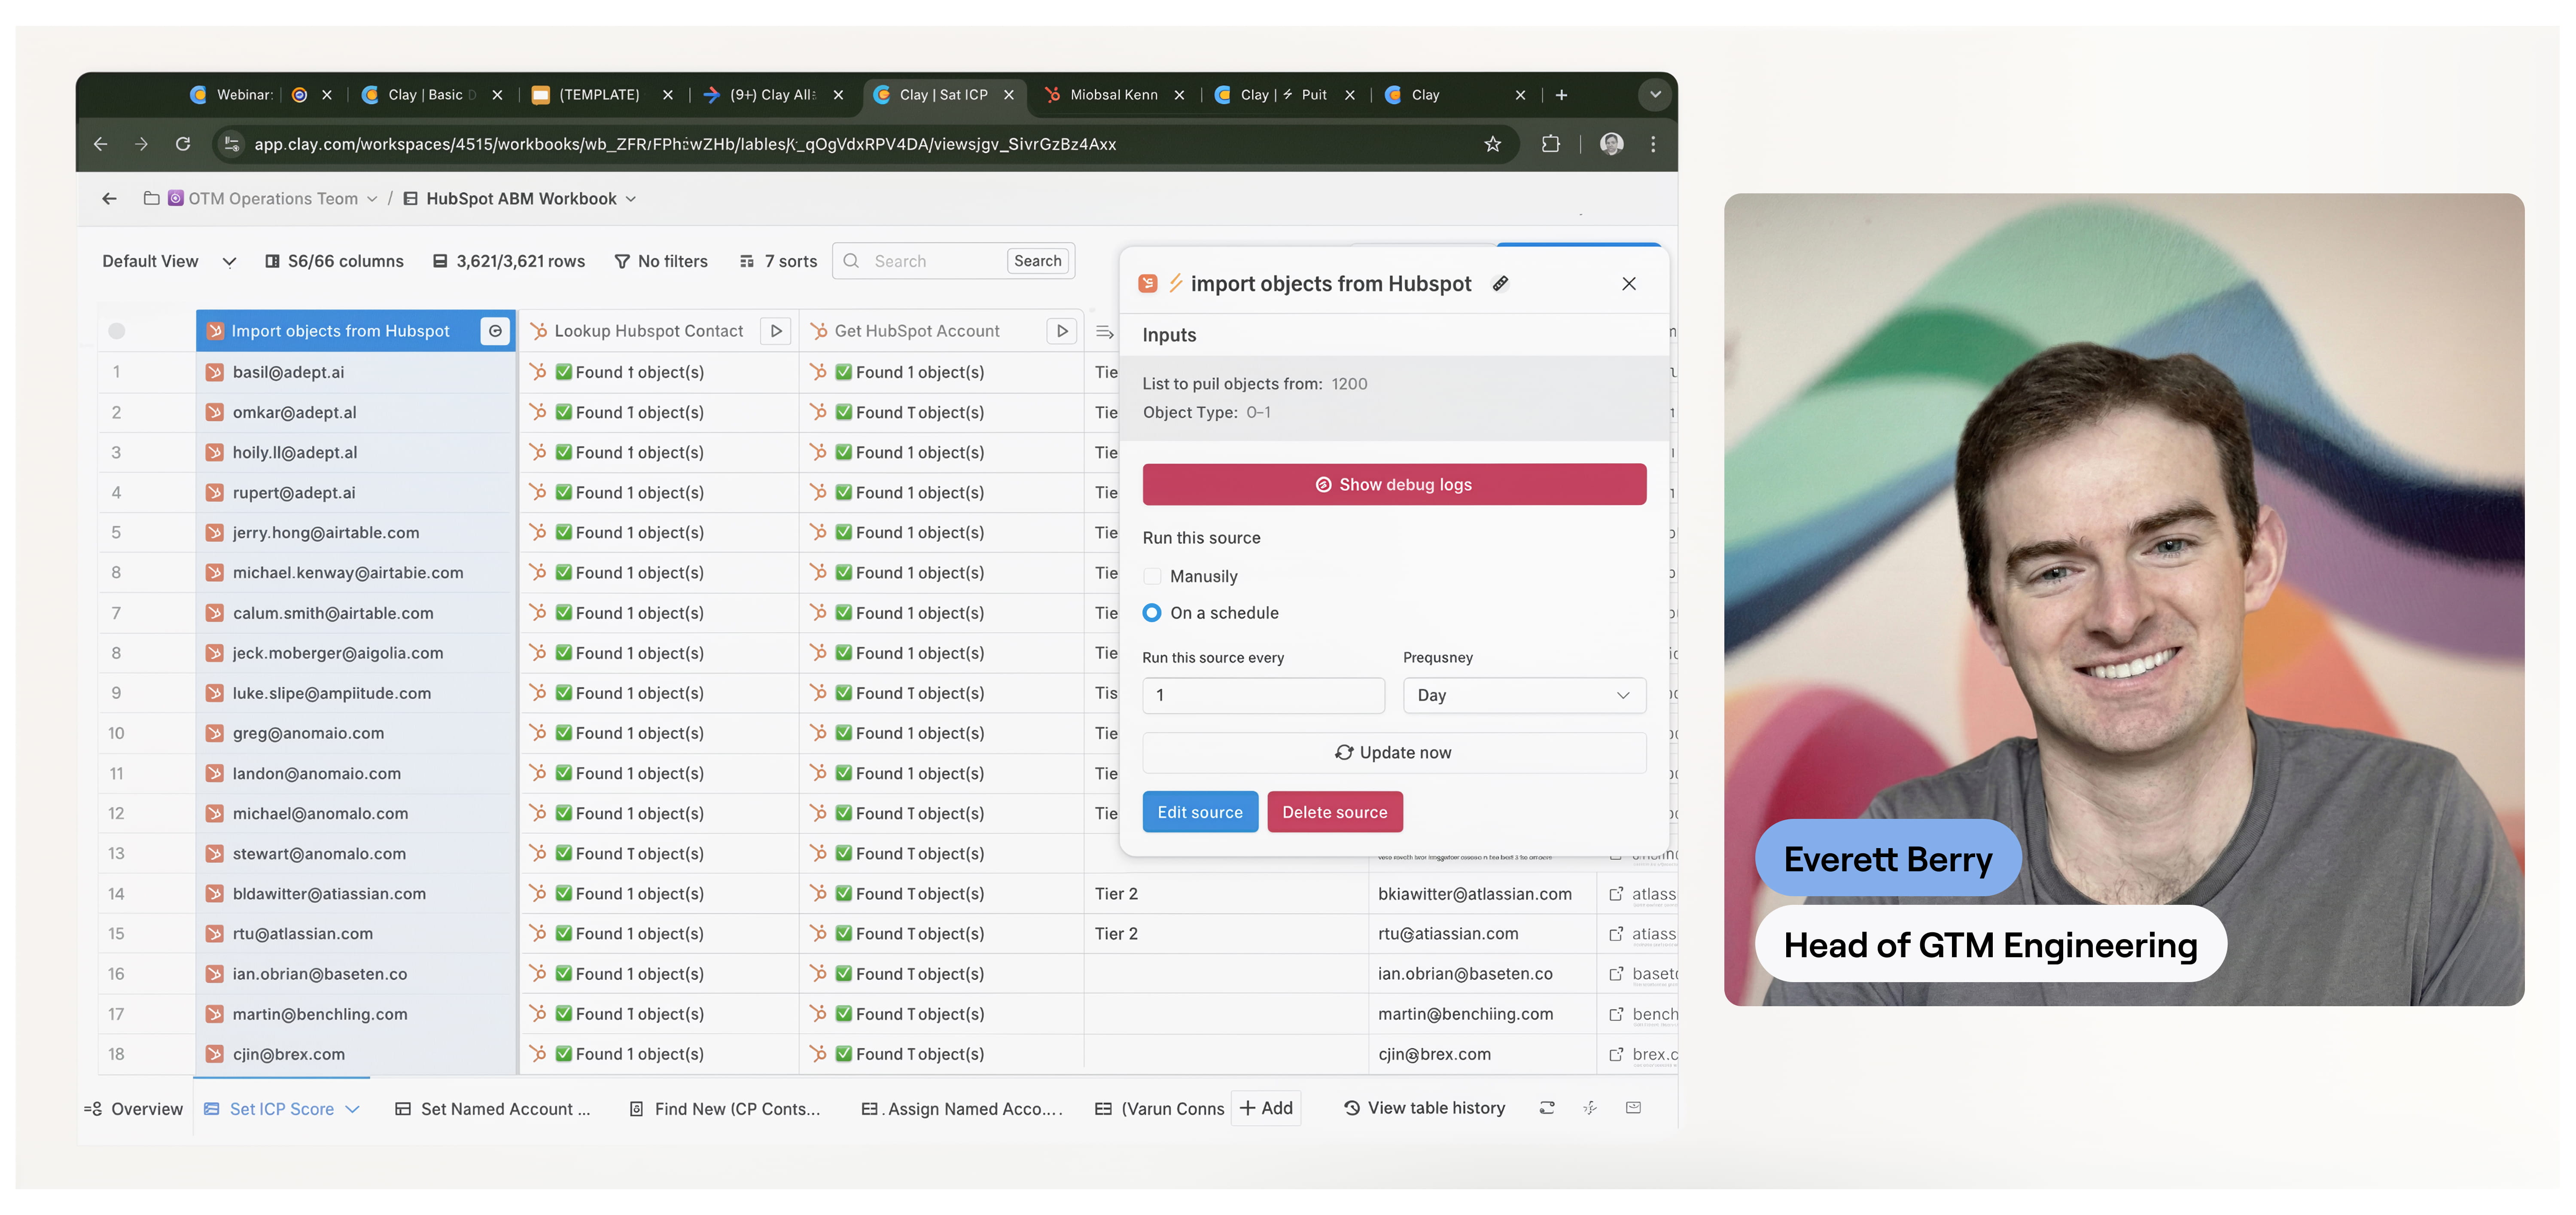Click the columns icon showing 56/66 columns
The image size is (2576, 1215).
(272, 261)
